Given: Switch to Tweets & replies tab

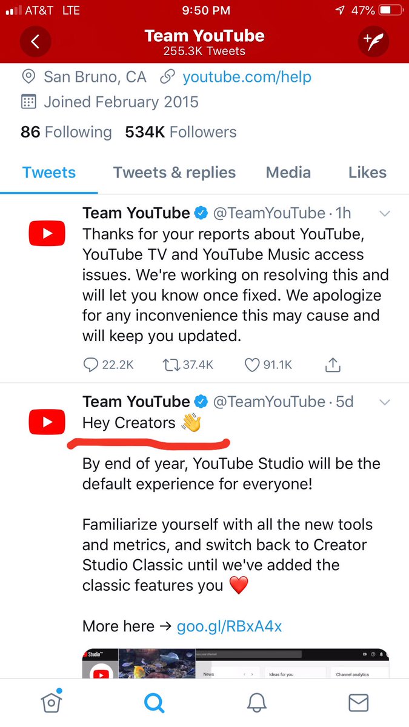Looking at the screenshot, I should 175,173.
